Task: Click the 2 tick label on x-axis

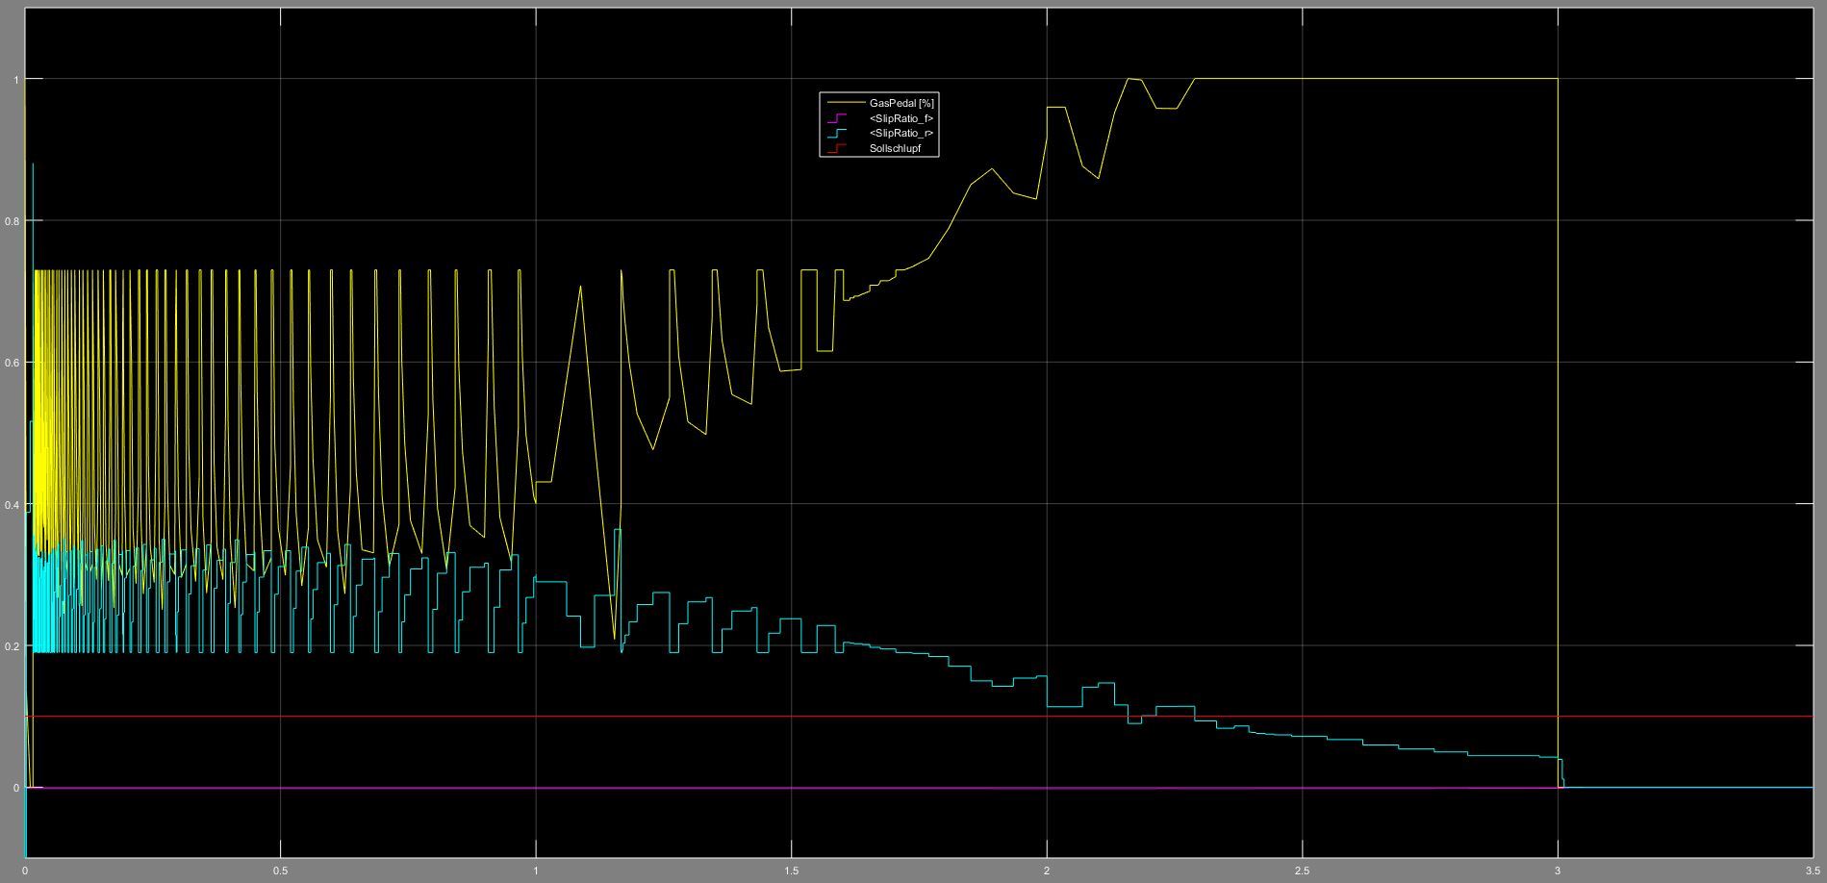Action: pyautogui.click(x=1047, y=870)
